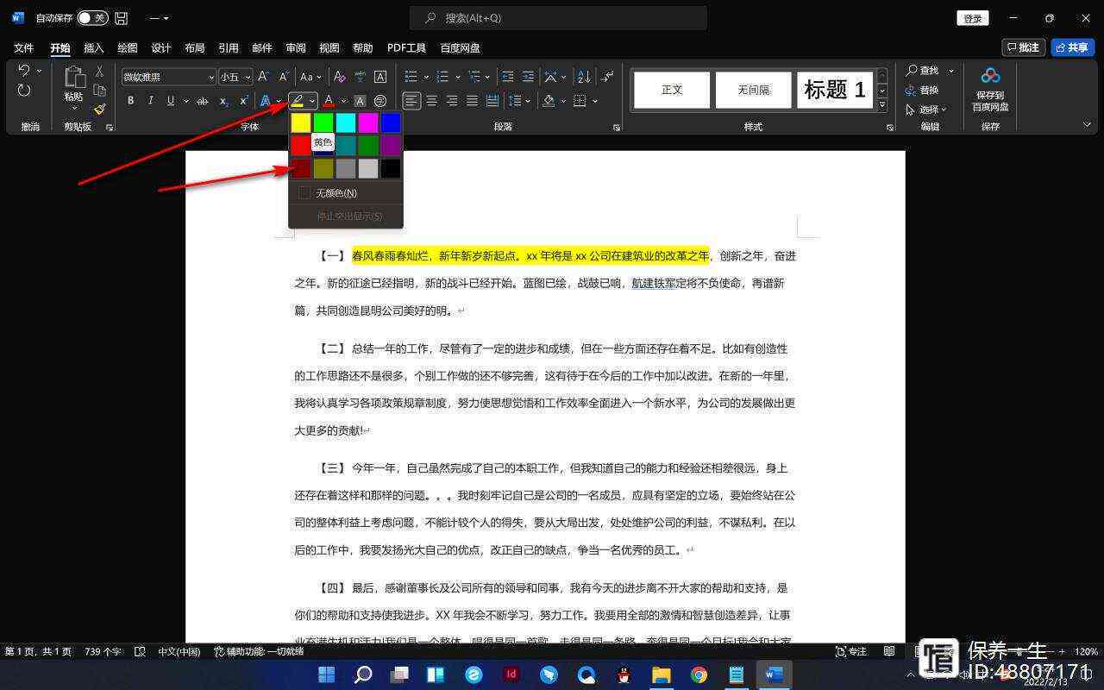Open the font size dropdown
The image size is (1104, 690).
click(x=248, y=77)
